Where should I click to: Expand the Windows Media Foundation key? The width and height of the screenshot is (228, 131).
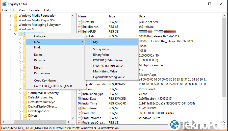tap(10, 16)
